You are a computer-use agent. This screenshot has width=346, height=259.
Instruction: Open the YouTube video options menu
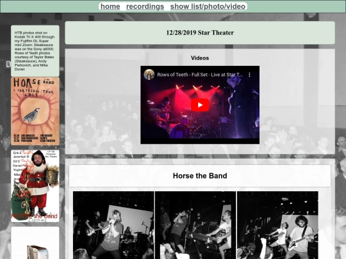pyautogui.click(x=249, y=75)
